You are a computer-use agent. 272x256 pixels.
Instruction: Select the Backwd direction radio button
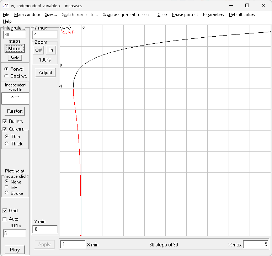pyautogui.click(x=6, y=76)
